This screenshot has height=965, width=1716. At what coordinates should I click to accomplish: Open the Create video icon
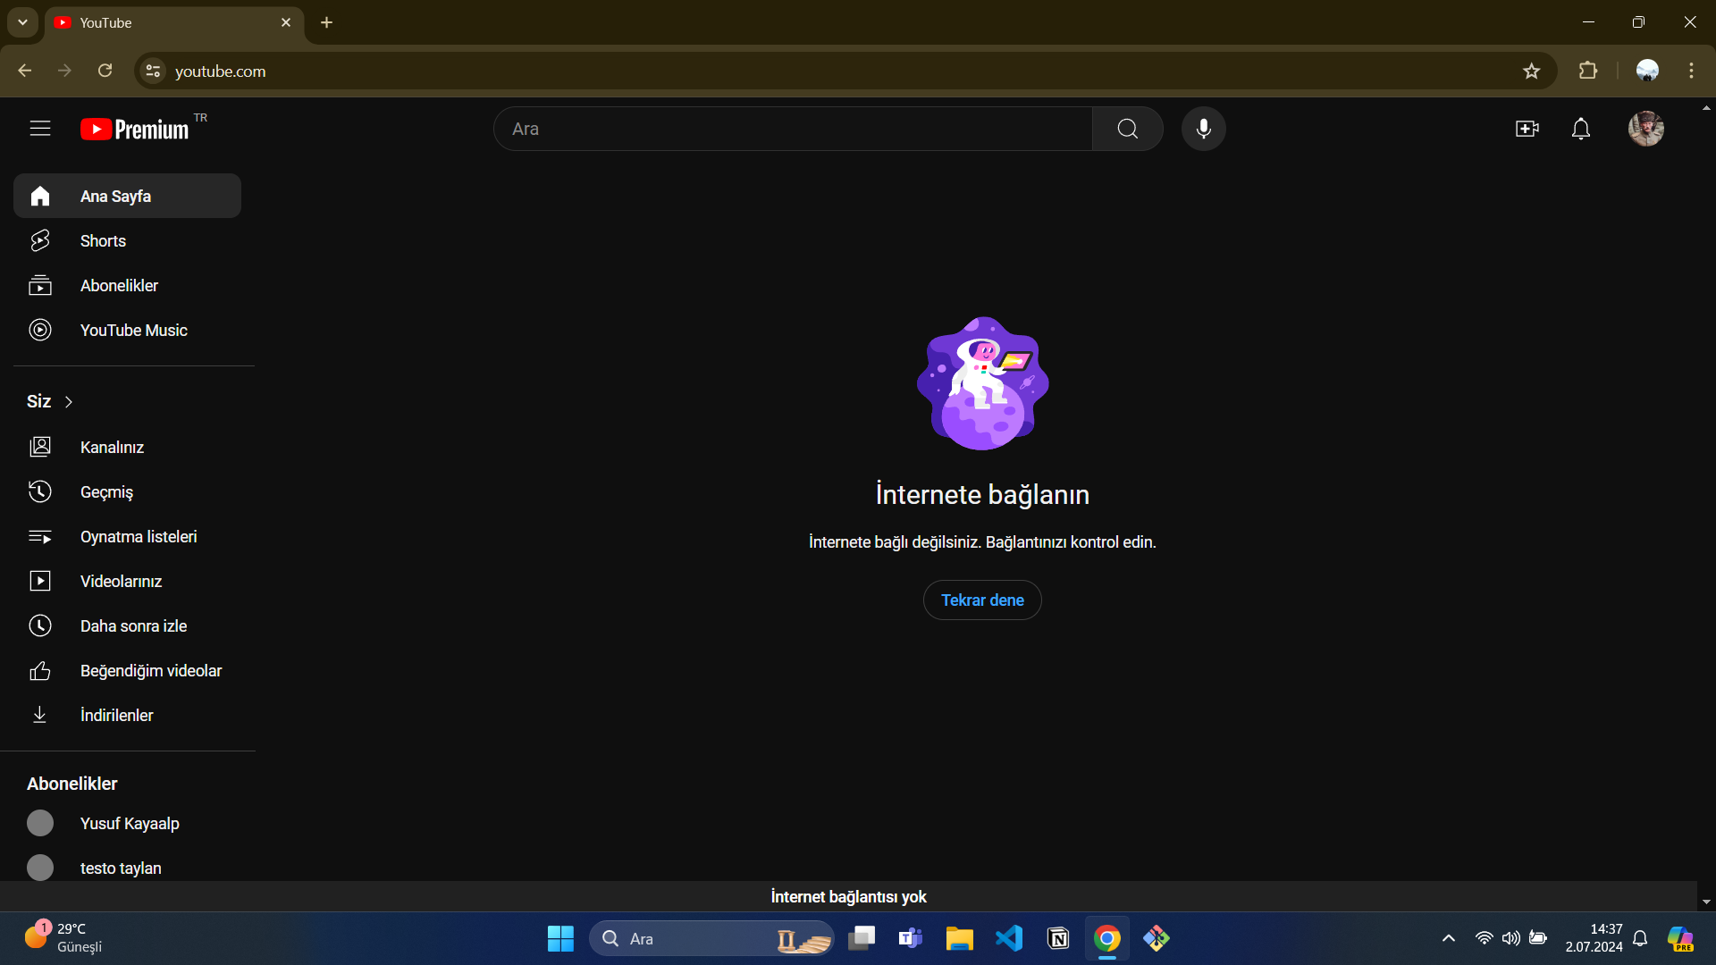coord(1527,129)
